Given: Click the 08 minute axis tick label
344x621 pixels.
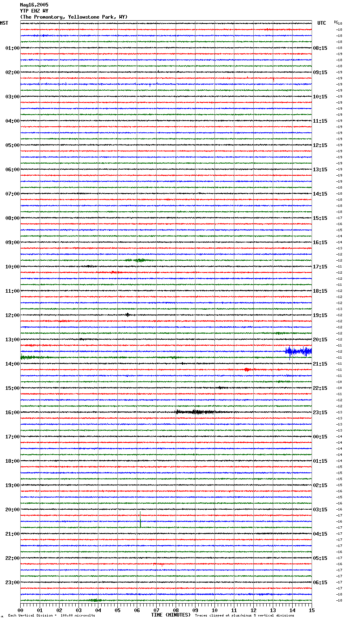Looking at the screenshot, I should [x=176, y=610].
